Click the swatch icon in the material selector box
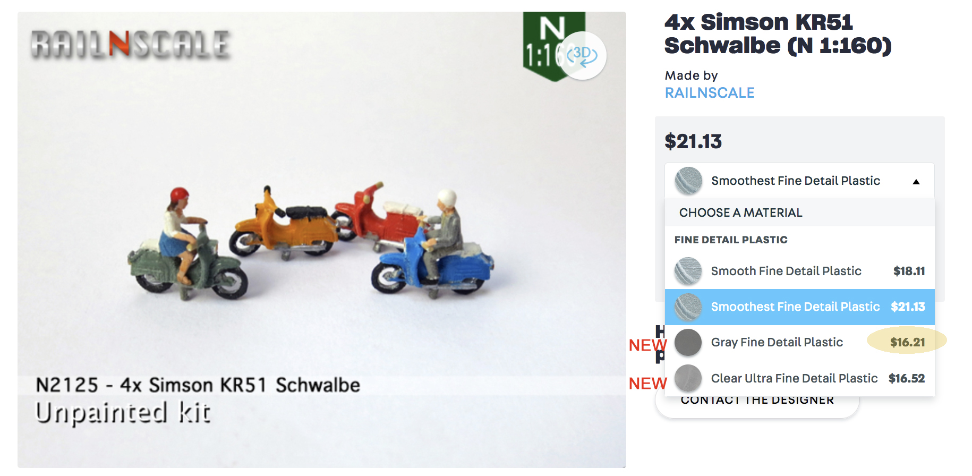 688,181
